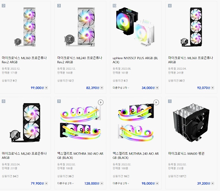
Task: Click plus icon beside the 82,390원 price
Action: 102,88
